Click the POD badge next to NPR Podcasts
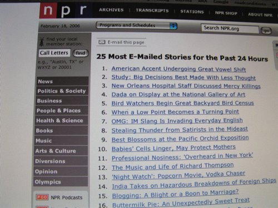 point(42,197)
